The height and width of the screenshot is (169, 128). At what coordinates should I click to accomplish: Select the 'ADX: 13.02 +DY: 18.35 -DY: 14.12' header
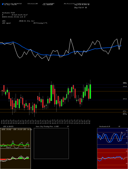(16, 130)
